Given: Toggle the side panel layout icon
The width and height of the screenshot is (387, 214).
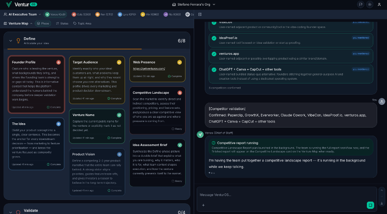Looking at the screenshot, I should (x=200, y=14).
